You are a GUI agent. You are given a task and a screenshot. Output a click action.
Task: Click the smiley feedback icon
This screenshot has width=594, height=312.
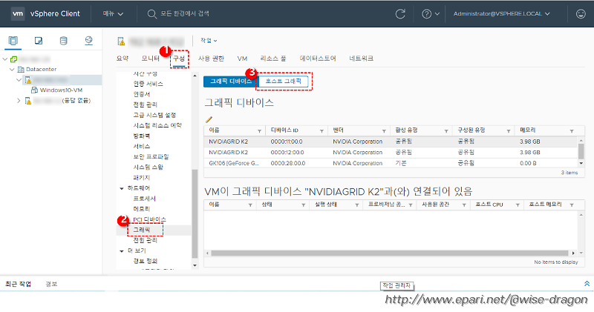(581, 14)
